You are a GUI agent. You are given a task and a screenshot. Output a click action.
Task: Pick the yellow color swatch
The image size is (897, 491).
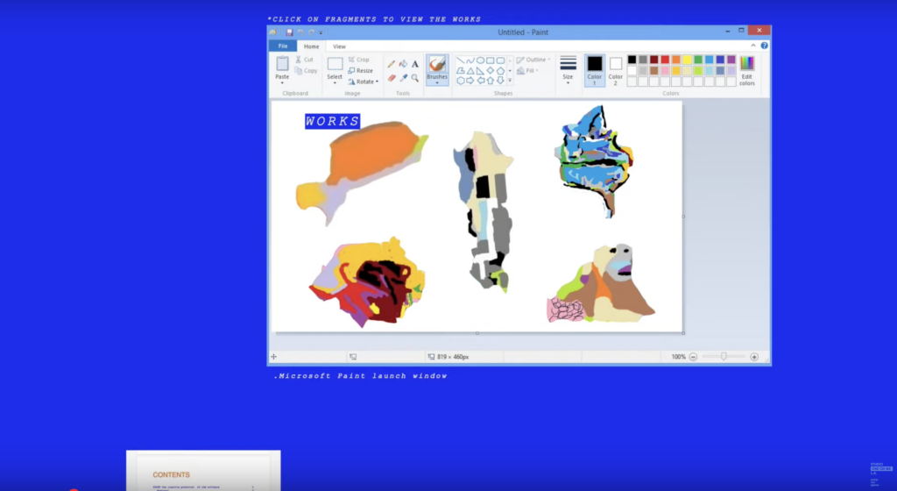coord(688,60)
